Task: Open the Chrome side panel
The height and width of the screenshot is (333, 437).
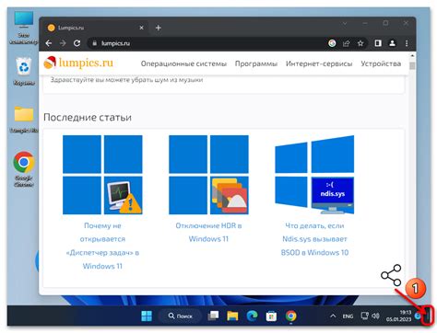Action: (378, 43)
